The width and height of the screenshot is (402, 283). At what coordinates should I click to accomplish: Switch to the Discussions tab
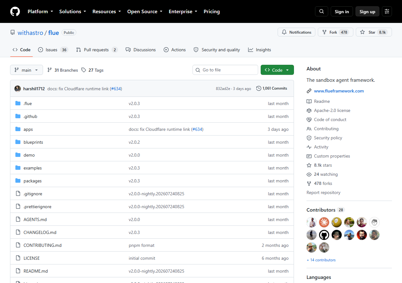click(141, 50)
